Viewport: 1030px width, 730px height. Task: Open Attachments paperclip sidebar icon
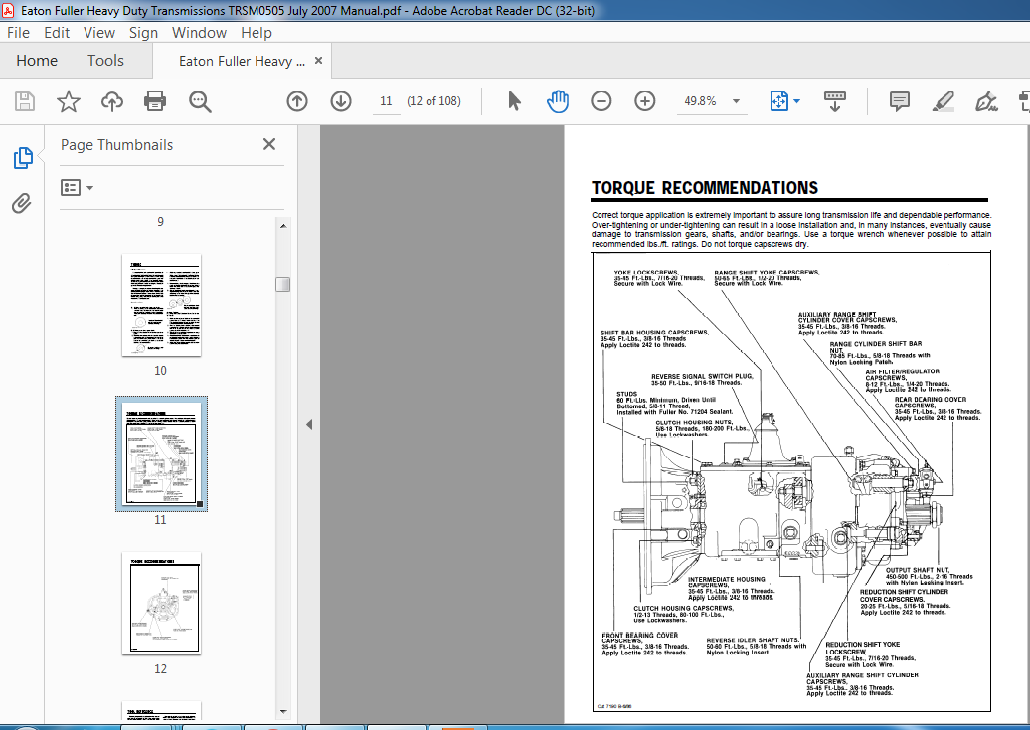pyautogui.click(x=22, y=203)
